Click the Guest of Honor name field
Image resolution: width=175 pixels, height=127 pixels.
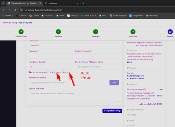click(97, 67)
